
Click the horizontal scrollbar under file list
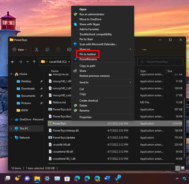(x=111, y=164)
